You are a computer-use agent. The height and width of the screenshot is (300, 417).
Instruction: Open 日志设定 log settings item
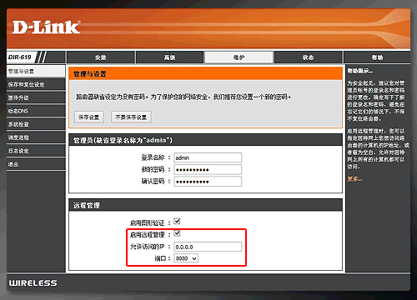click(x=36, y=151)
